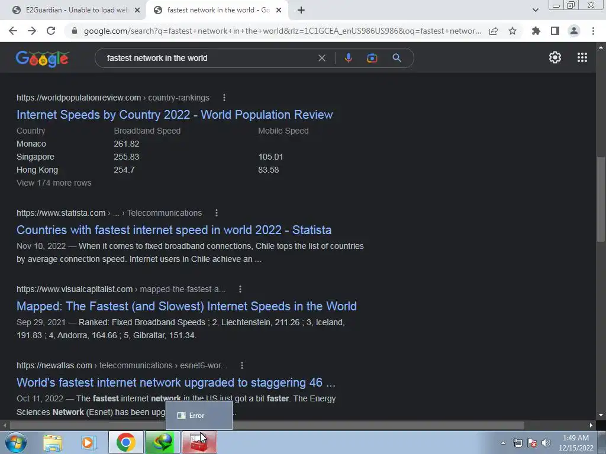Click the page scroll down arrow
This screenshot has height=454, width=606.
[x=601, y=415]
